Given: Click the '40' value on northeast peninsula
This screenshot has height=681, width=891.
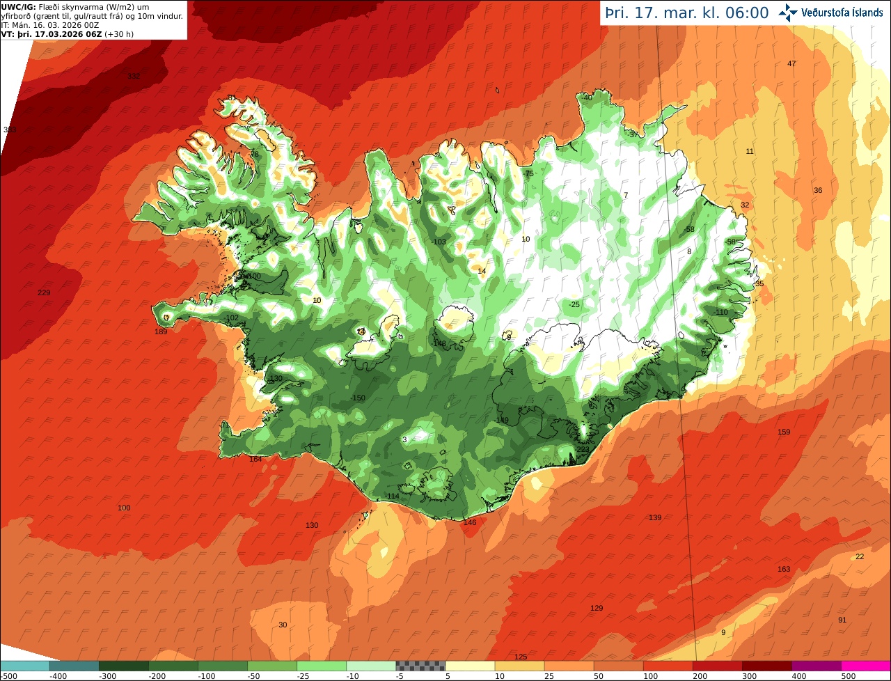Looking at the screenshot, I should (x=588, y=97).
